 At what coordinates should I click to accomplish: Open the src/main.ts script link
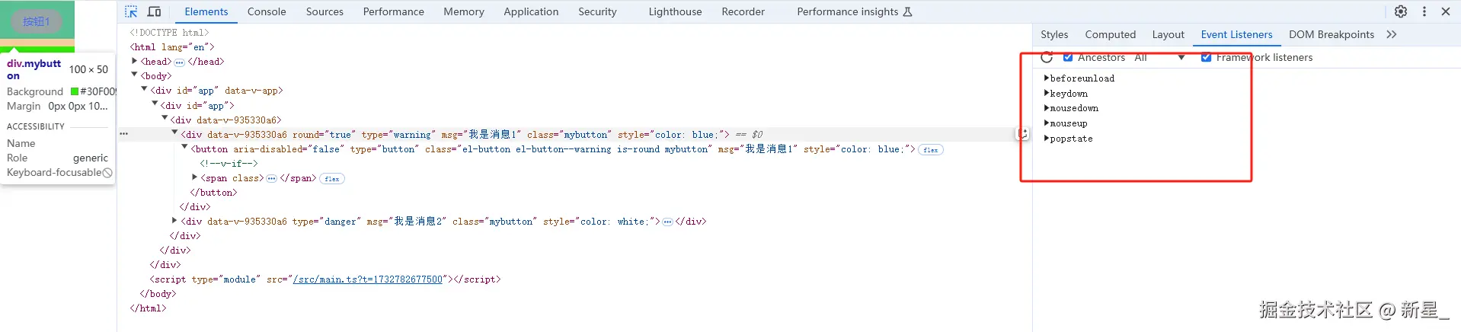tap(367, 279)
